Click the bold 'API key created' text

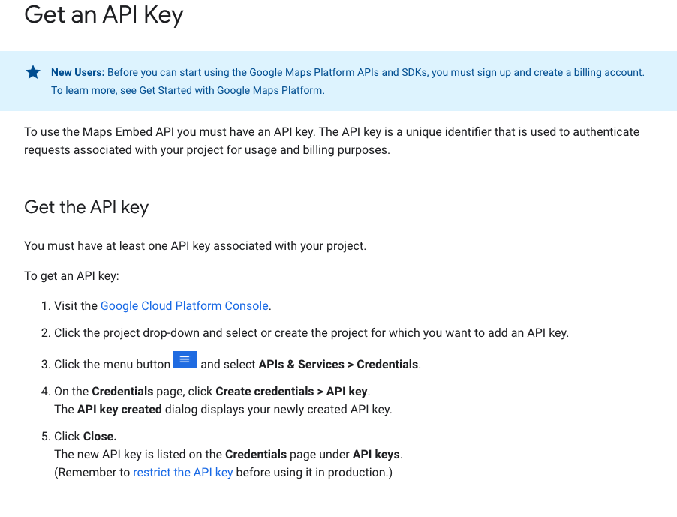(x=119, y=410)
